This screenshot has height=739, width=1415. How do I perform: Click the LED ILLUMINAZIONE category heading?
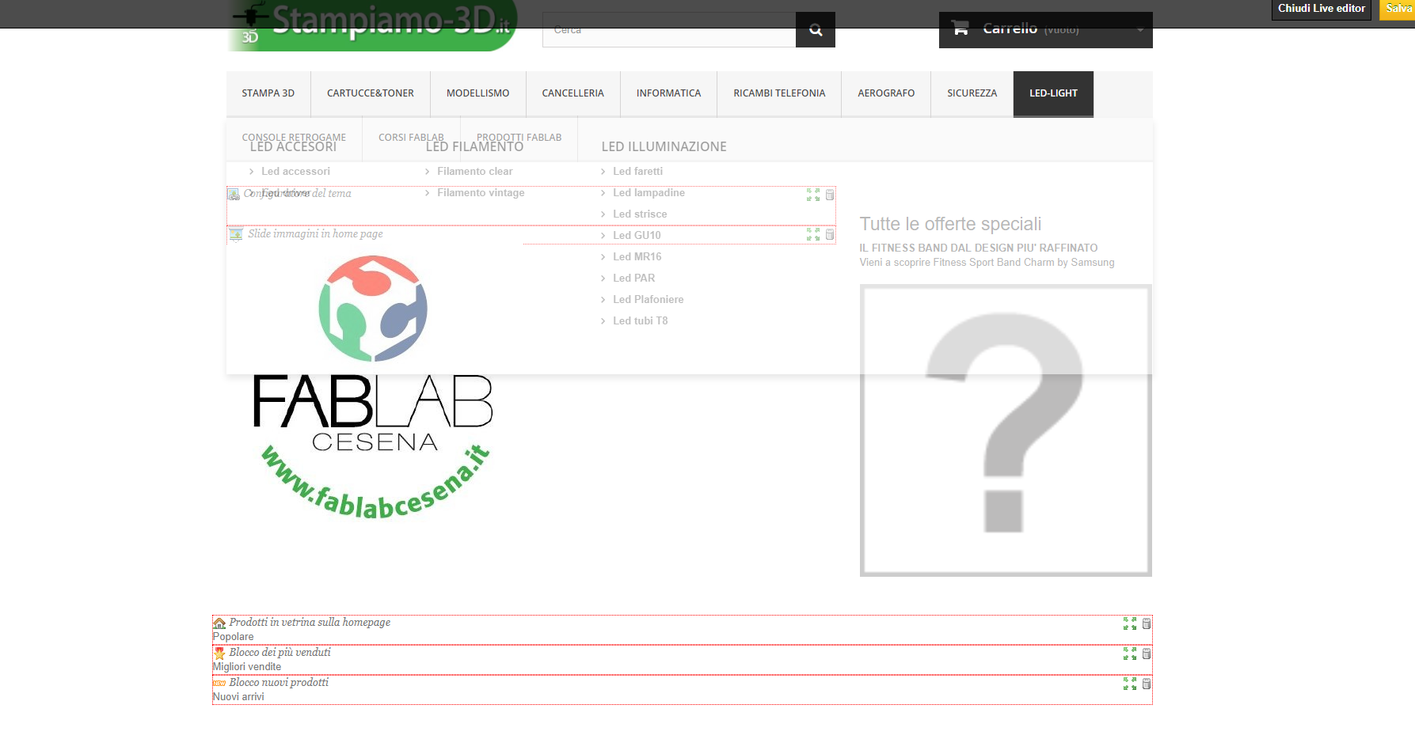664,147
